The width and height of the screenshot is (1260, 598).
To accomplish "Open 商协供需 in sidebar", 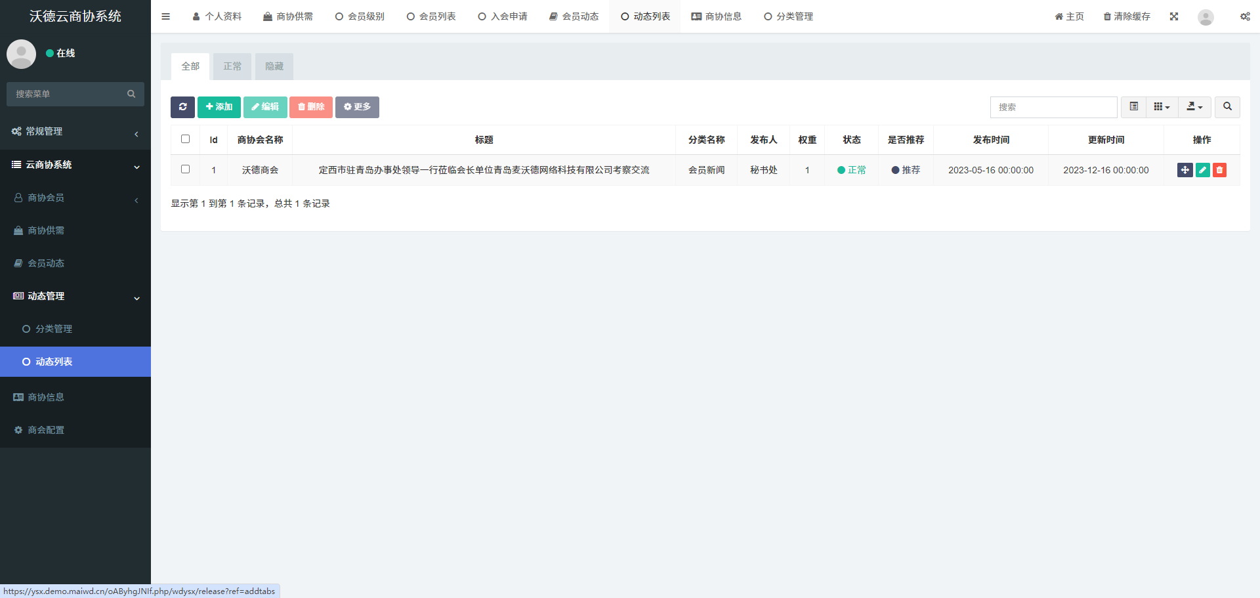I will click(x=75, y=230).
